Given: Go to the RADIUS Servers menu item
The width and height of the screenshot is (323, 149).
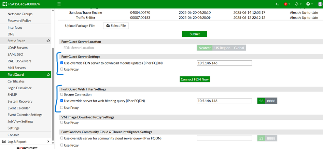Looking at the screenshot, I should 19,61.
